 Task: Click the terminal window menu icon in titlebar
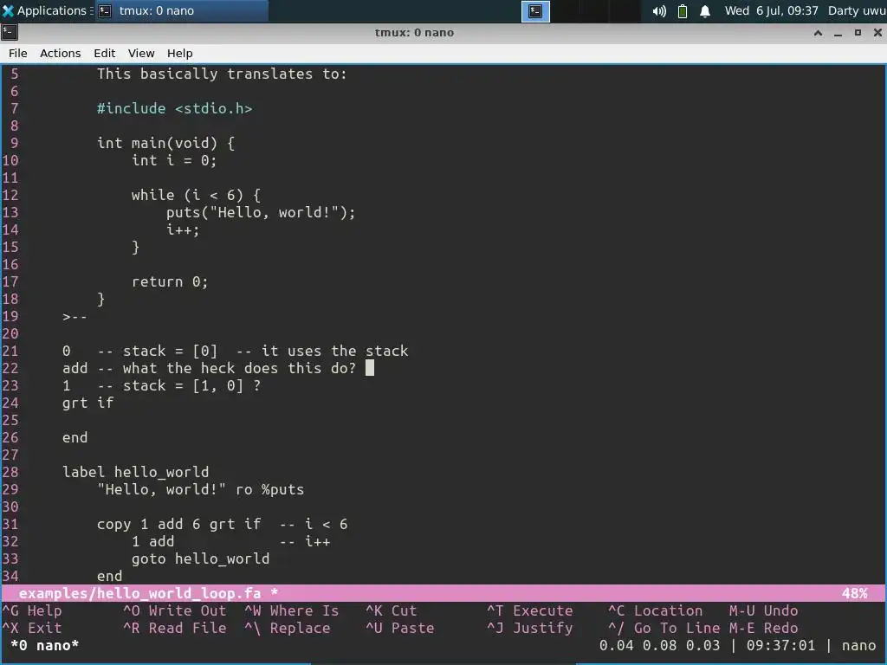tap(9, 32)
